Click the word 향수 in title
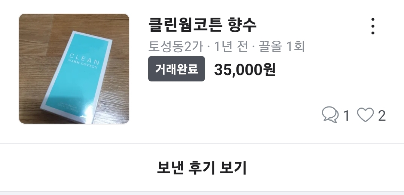This screenshot has height=195, width=404. pos(242,25)
